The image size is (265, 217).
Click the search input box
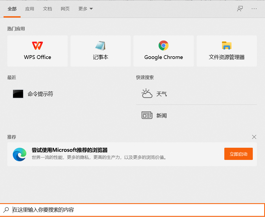(132, 210)
